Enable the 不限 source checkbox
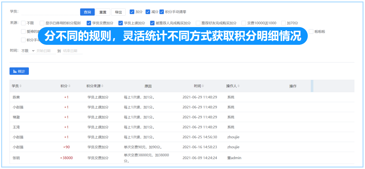 point(23,23)
